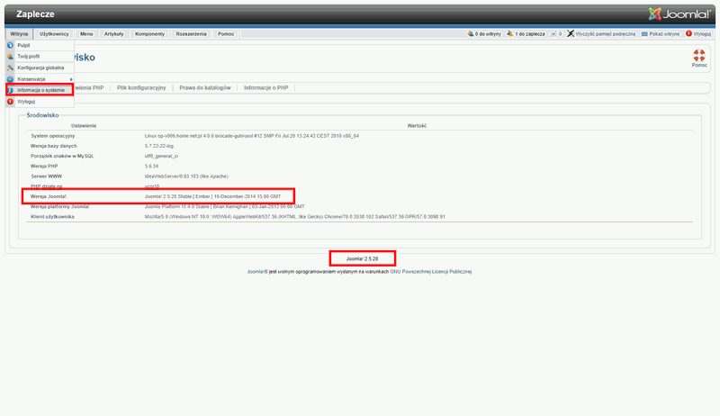Click the Joomla! 2.5.28 Stable version value
The height and width of the screenshot is (416, 720).
(212, 196)
